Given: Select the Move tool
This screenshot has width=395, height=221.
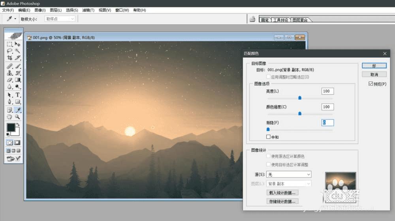Looking at the screenshot, I should [x=17, y=44].
